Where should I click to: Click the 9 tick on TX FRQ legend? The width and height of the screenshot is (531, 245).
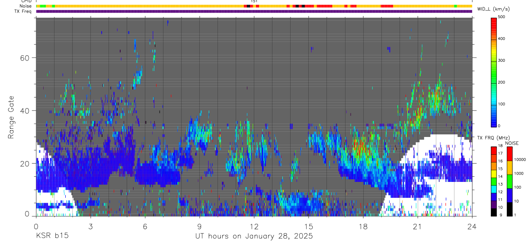point(500,215)
